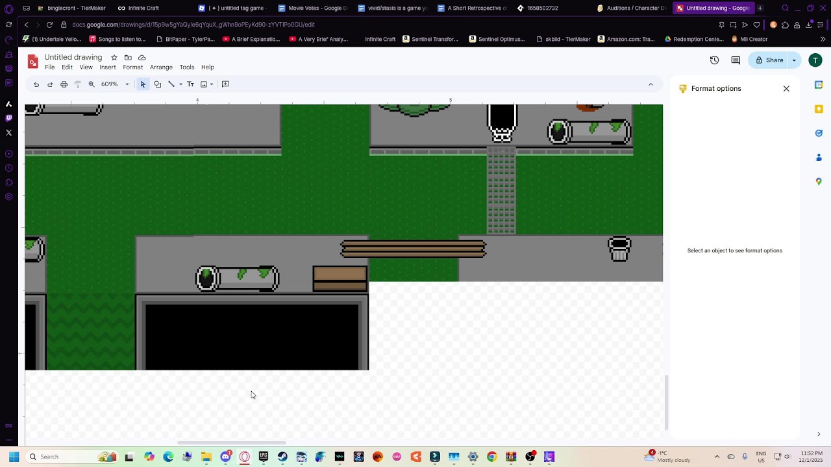This screenshot has width=831, height=467.
Task: Click the horizontal canvas scrollbar
Action: coord(231,443)
